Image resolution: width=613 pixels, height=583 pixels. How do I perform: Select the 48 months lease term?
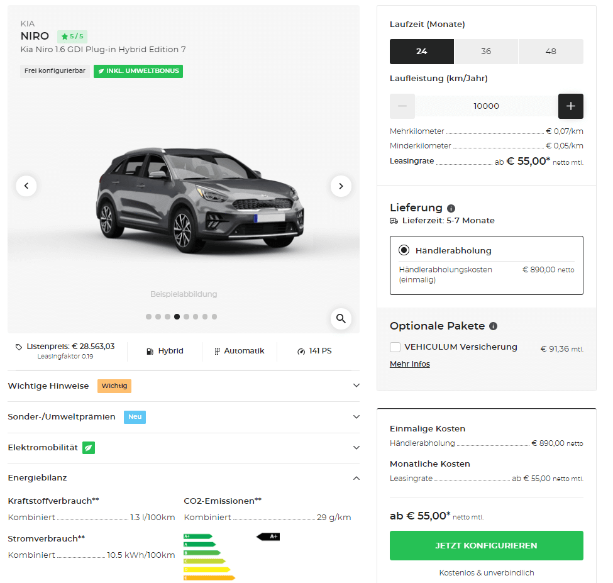click(x=551, y=51)
